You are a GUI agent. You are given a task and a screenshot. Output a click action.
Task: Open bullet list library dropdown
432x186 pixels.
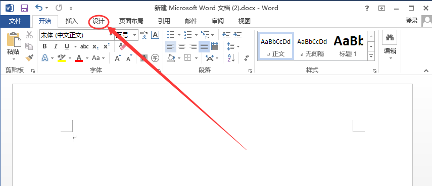(x=179, y=35)
